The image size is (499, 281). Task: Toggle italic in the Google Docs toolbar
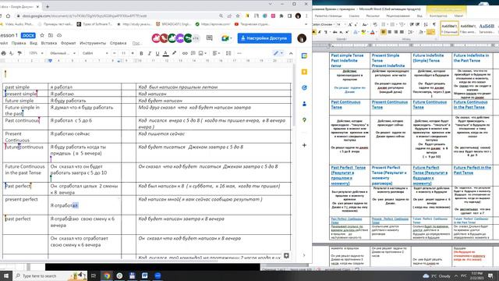(149, 53)
